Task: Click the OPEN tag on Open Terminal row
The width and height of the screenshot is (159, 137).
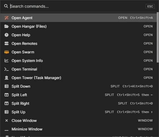Action: click(x=148, y=69)
